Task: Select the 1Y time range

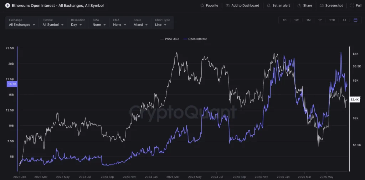Action: pyautogui.click(x=320, y=20)
